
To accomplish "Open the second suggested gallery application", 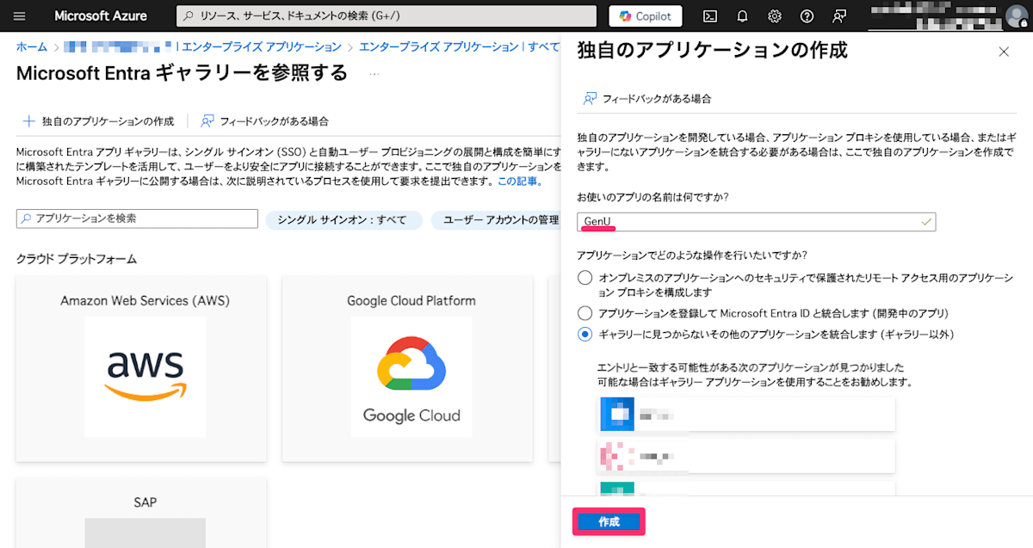I will [746, 456].
